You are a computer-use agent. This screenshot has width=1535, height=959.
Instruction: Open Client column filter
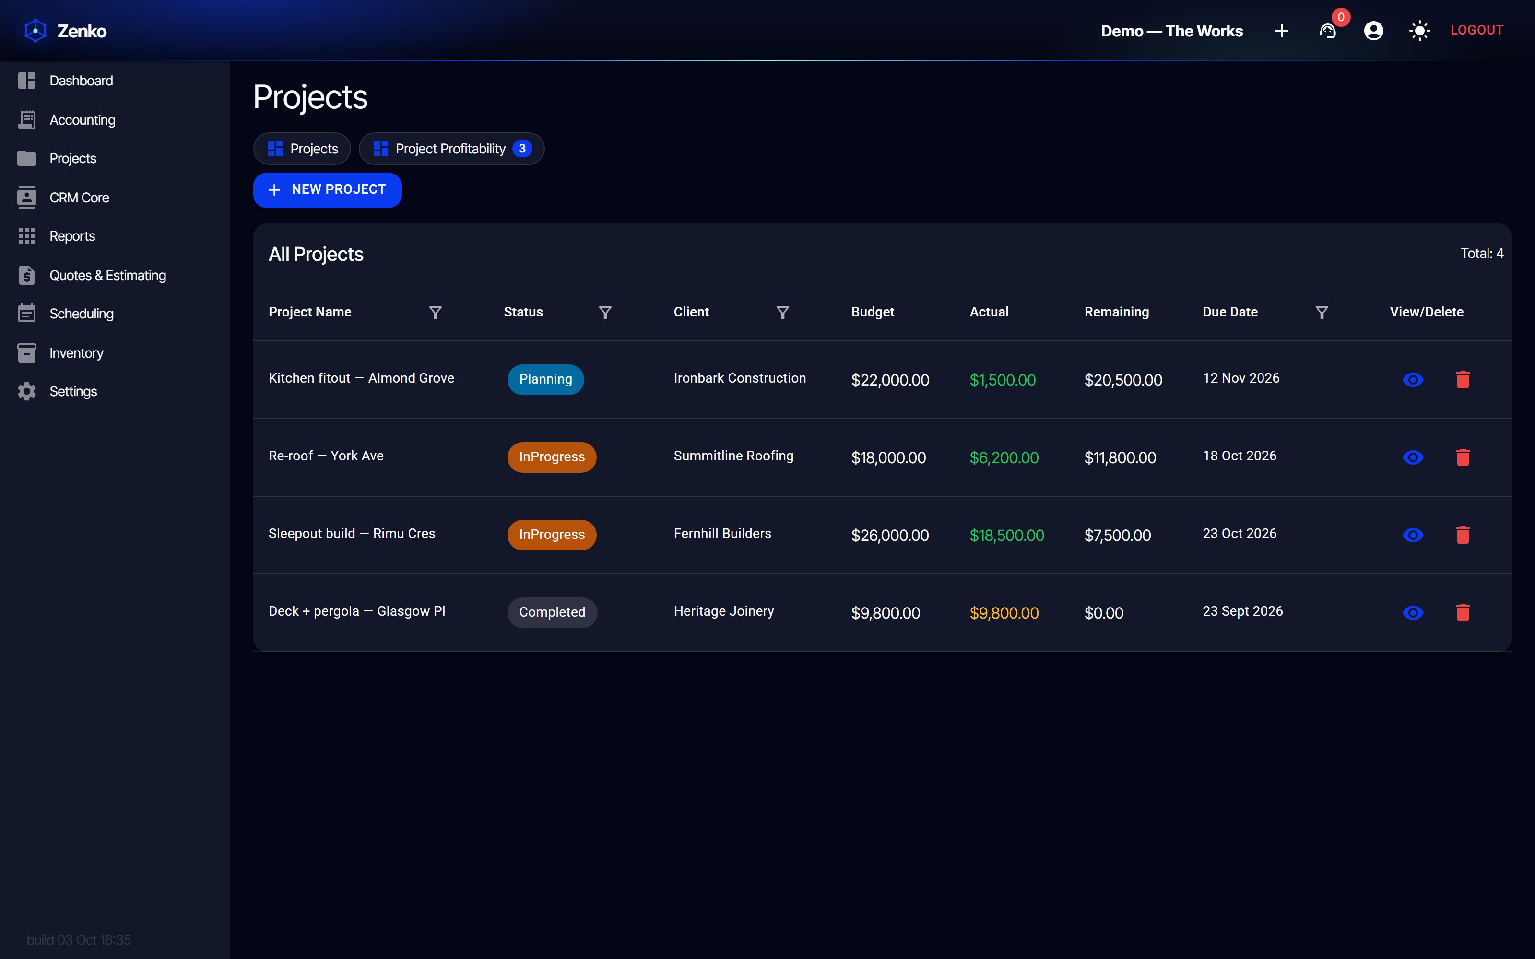[x=783, y=312]
